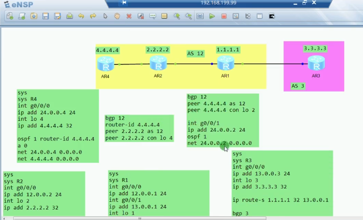363x220 pixels.
Task: Stop all devices with red stop icon
Action: (224, 16)
